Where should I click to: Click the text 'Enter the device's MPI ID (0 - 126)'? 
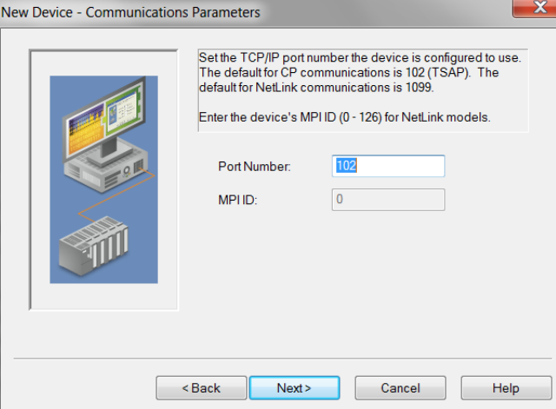coord(290,117)
